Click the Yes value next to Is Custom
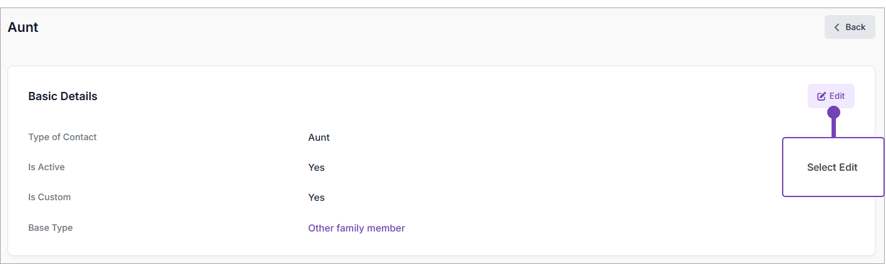Screen dimensions: 886x264 [316, 198]
